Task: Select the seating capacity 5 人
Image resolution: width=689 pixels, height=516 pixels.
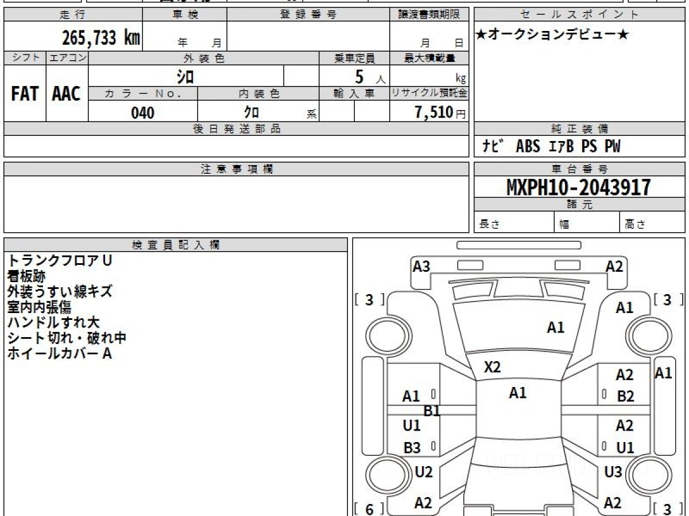Action: (x=370, y=76)
